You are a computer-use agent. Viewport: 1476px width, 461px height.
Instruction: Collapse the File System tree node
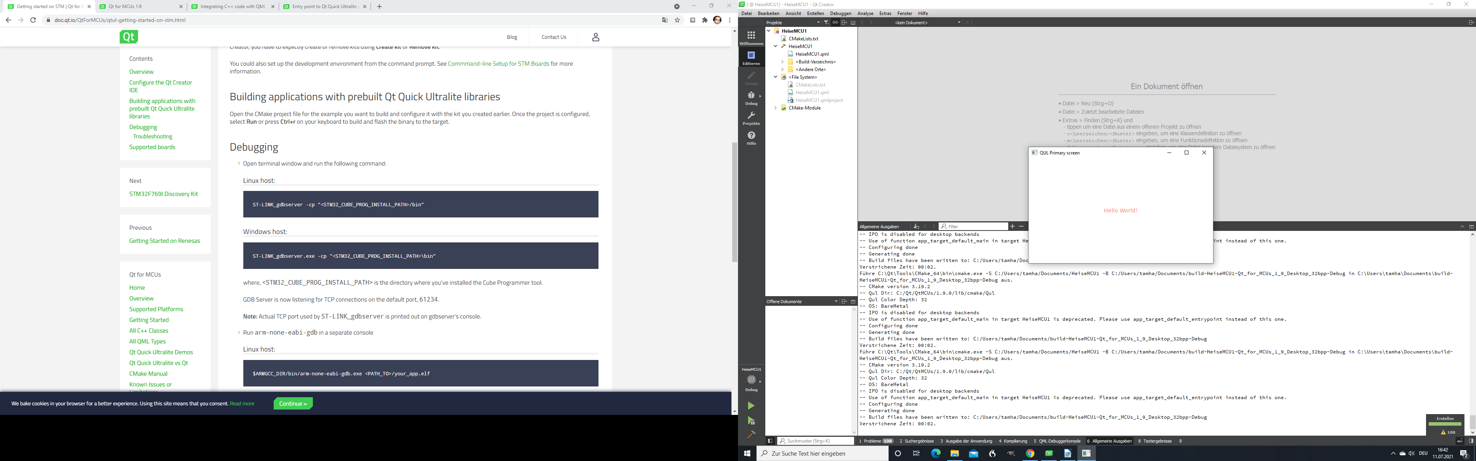point(776,77)
